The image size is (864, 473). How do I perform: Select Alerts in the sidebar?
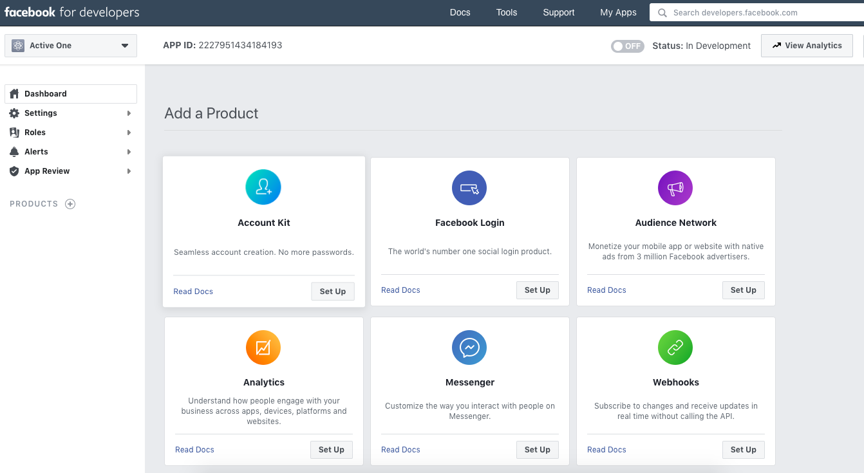[71, 152]
